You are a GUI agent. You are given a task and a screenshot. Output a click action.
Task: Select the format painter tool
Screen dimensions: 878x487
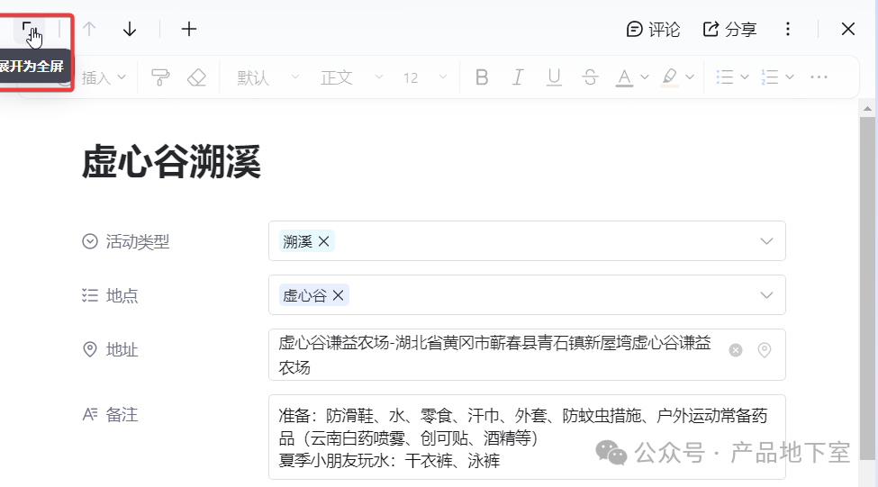160,77
